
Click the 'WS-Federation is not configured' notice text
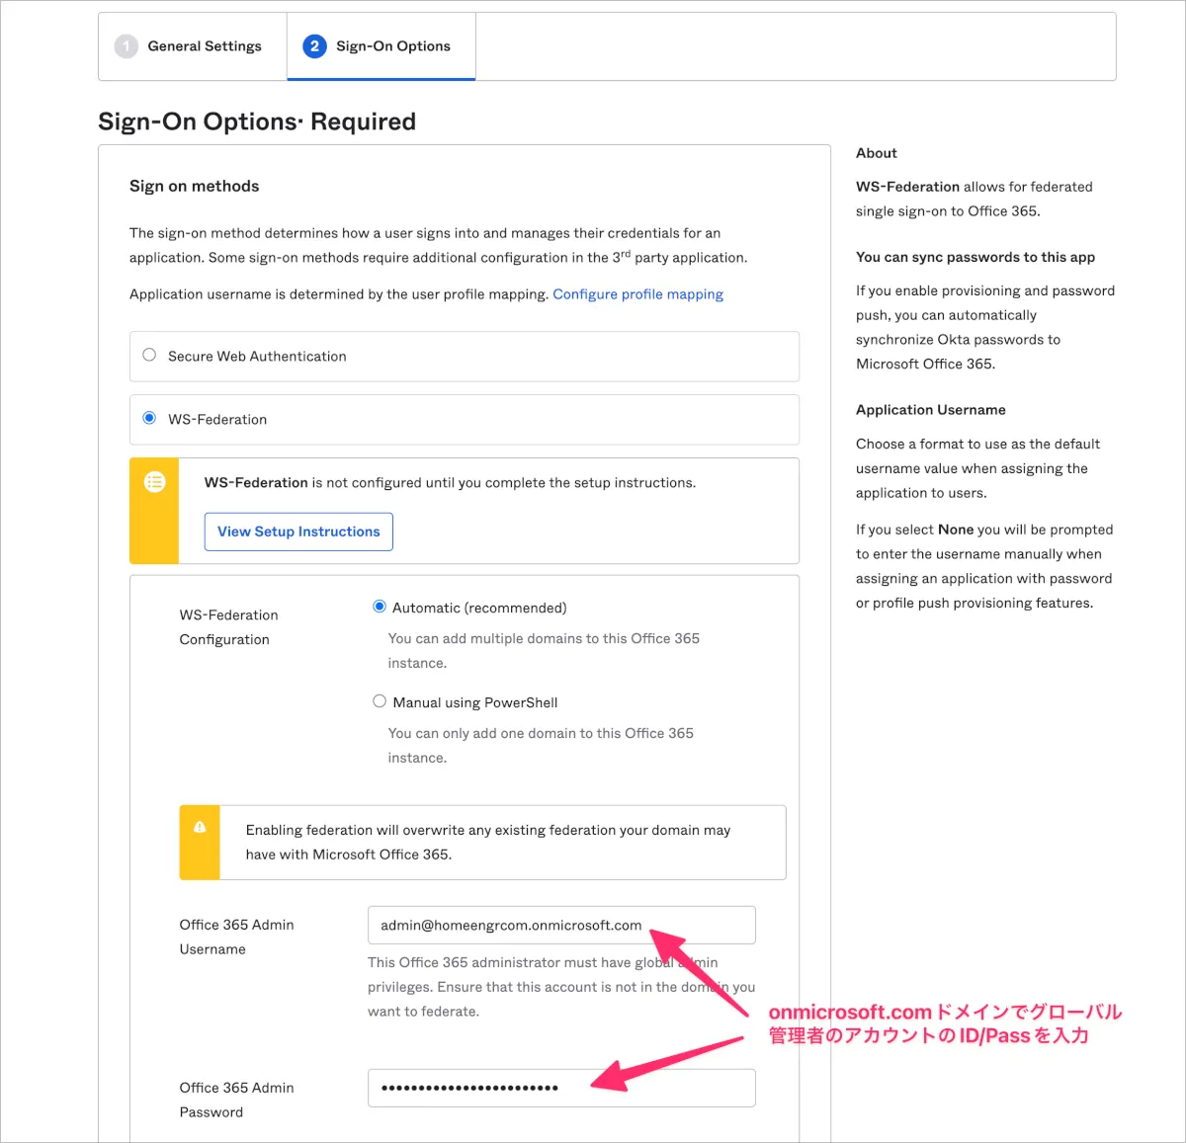(x=450, y=483)
